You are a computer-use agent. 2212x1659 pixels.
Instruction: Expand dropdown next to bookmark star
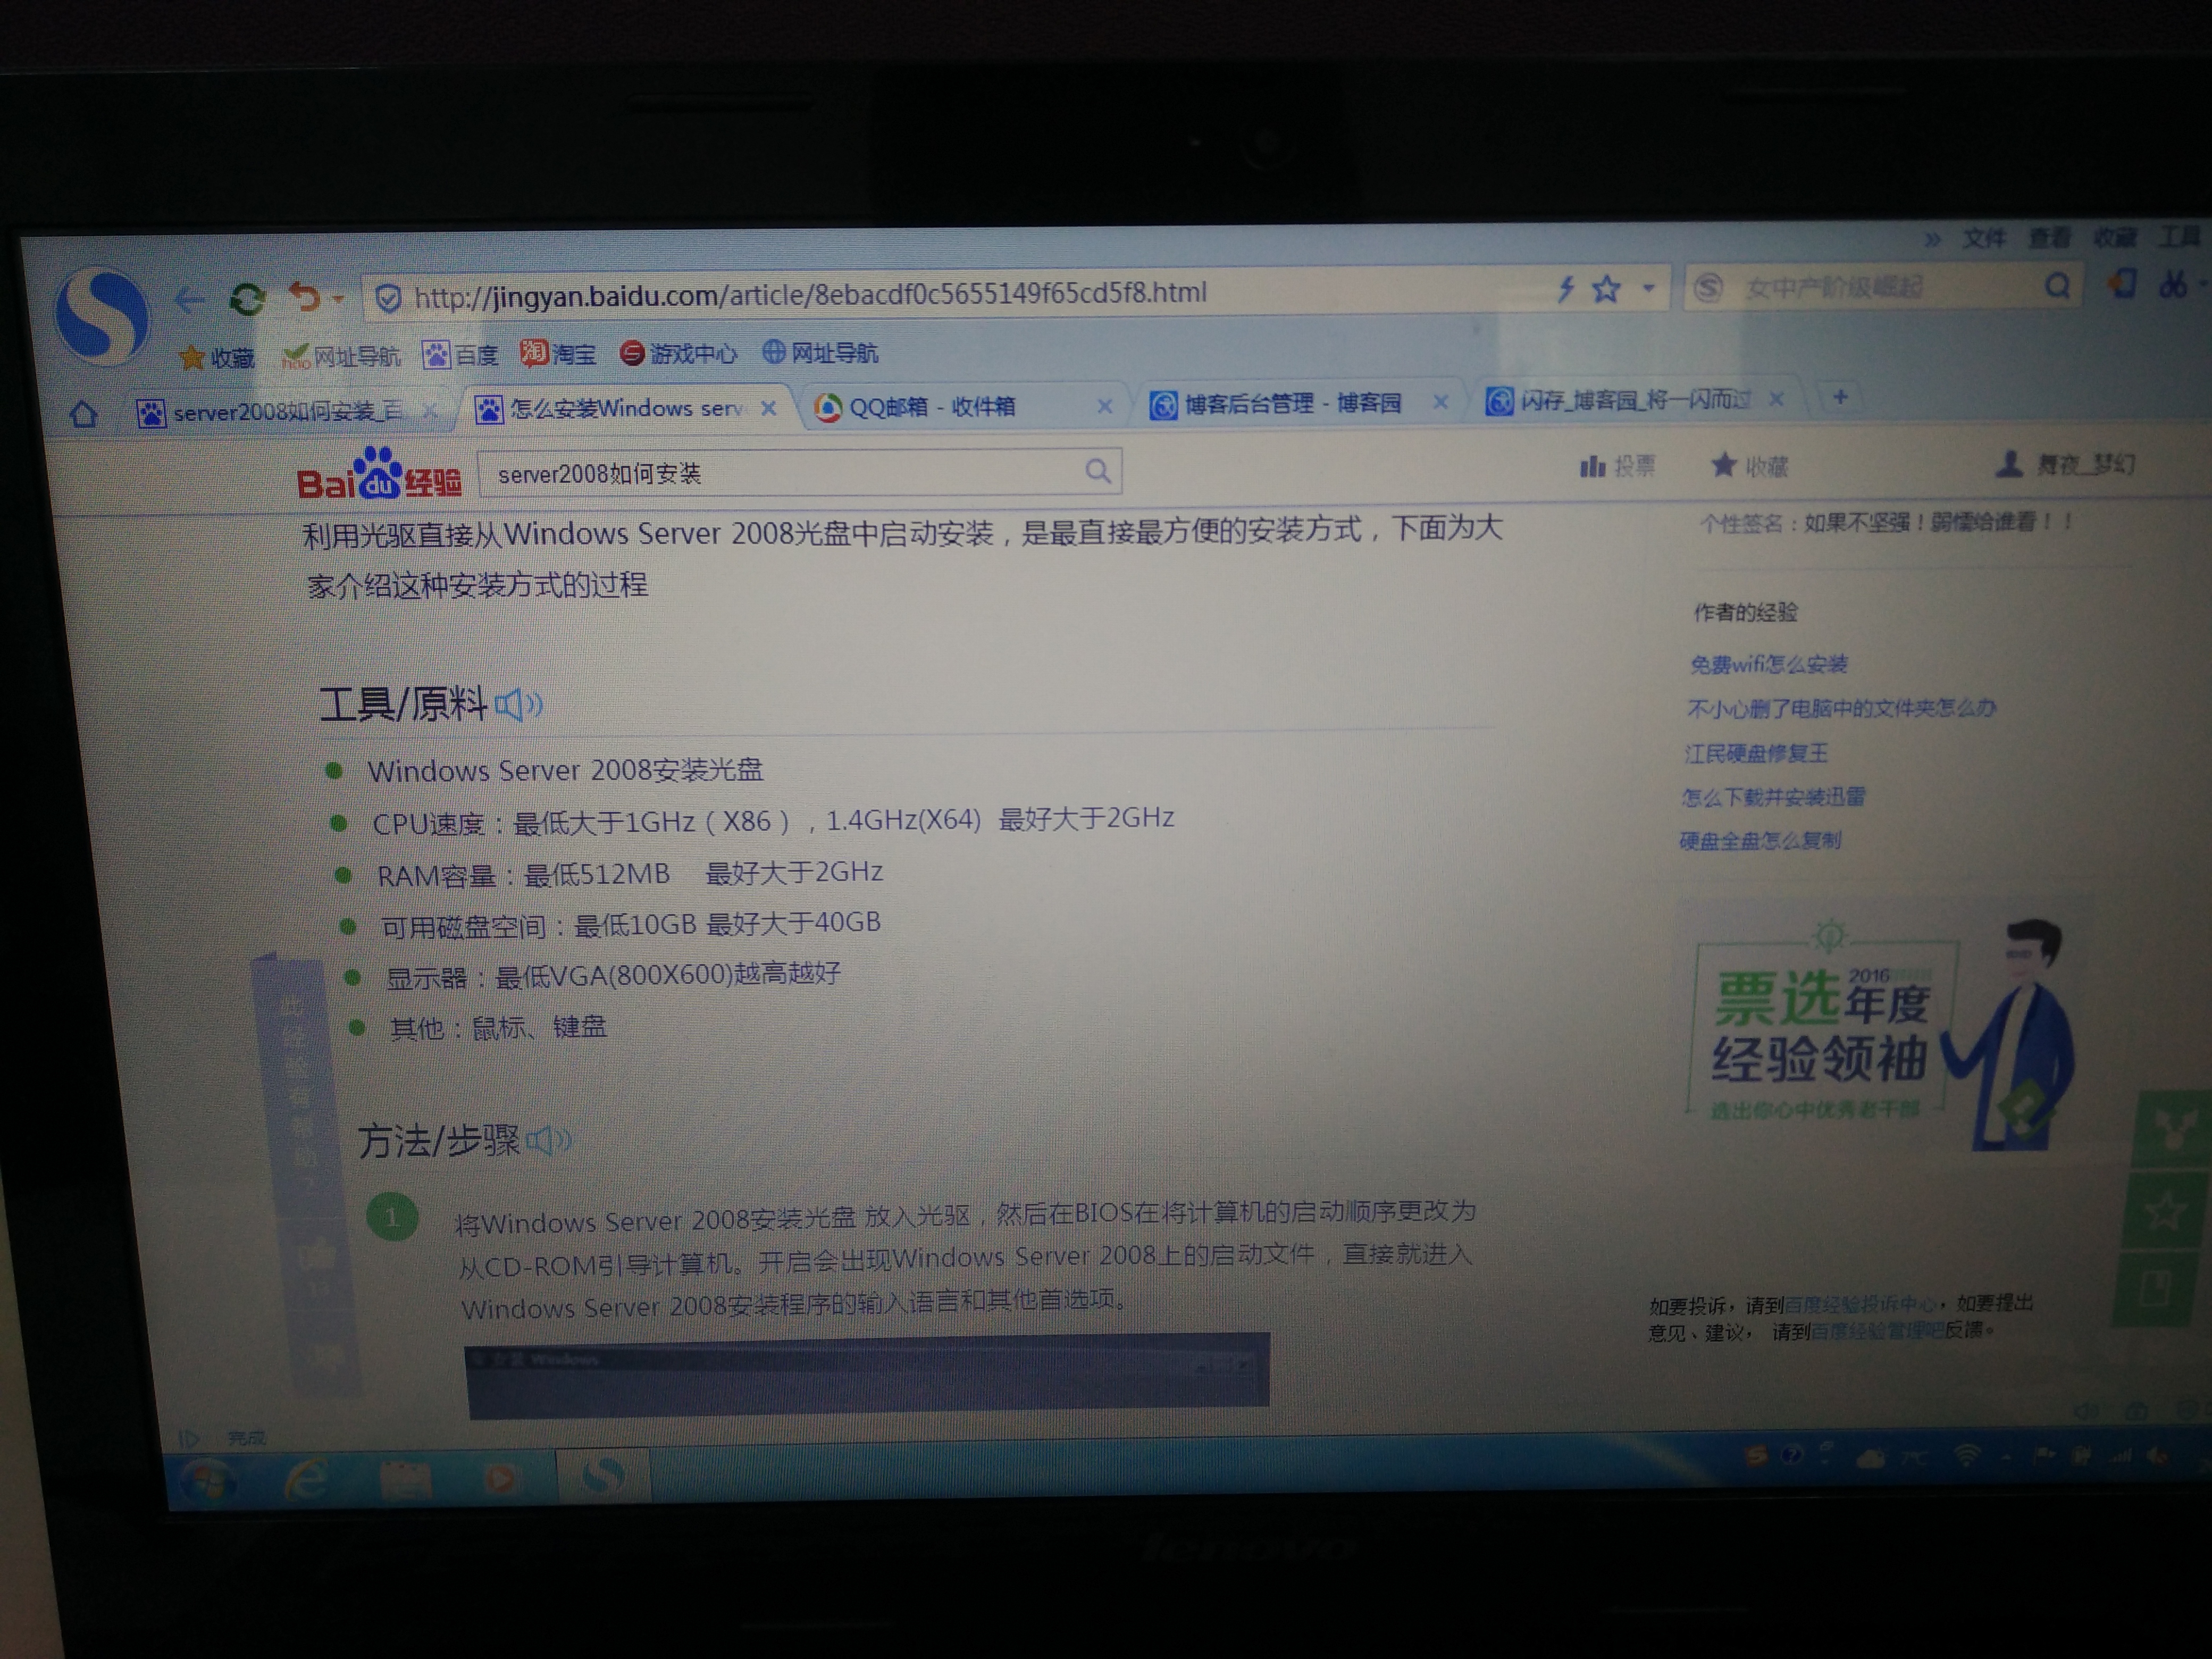coord(1648,289)
